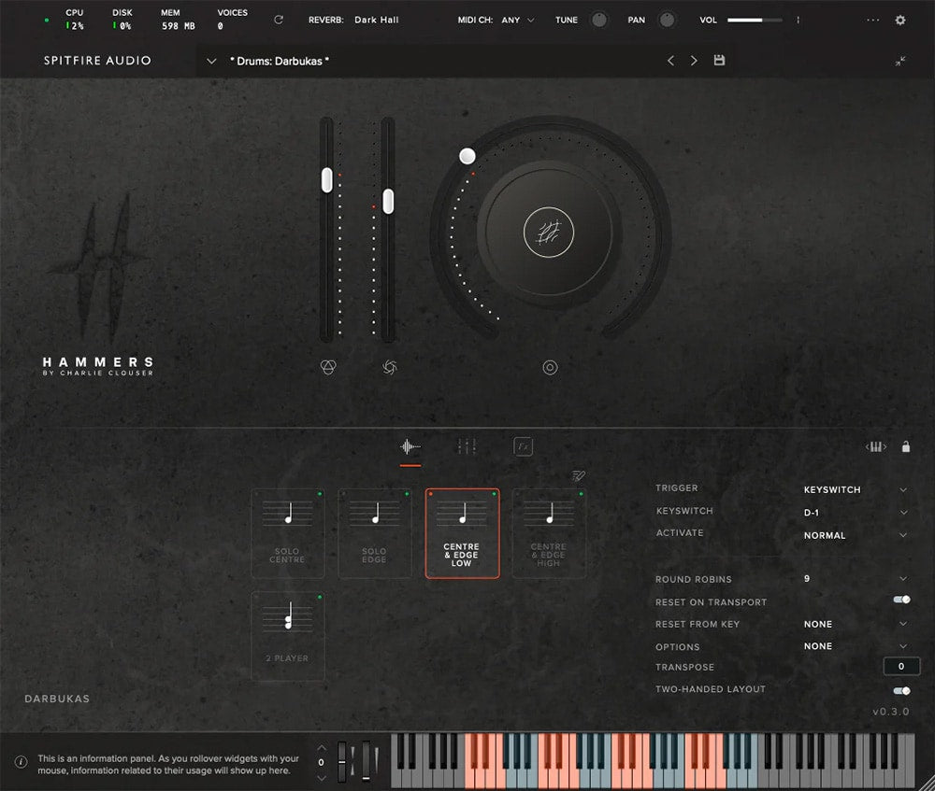Viewport: 935px width, 791px height.
Task: Go to the previous preset arrow
Action: (x=670, y=61)
